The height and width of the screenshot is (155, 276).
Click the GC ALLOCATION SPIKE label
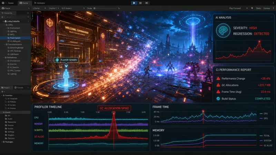click(x=114, y=108)
